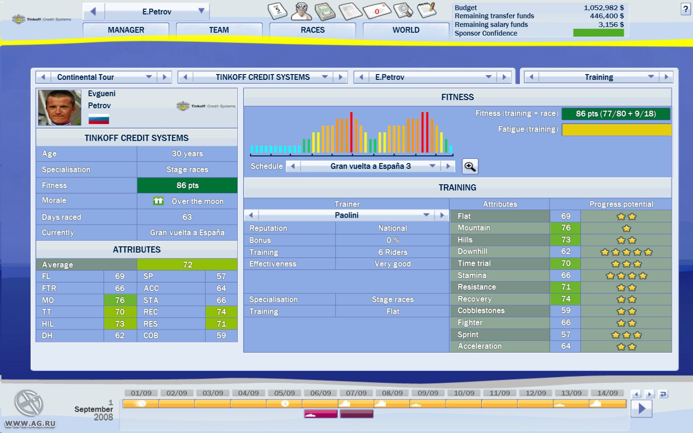Click the yellow Fatigue (training) bar
The image size is (693, 433).
pos(616,129)
